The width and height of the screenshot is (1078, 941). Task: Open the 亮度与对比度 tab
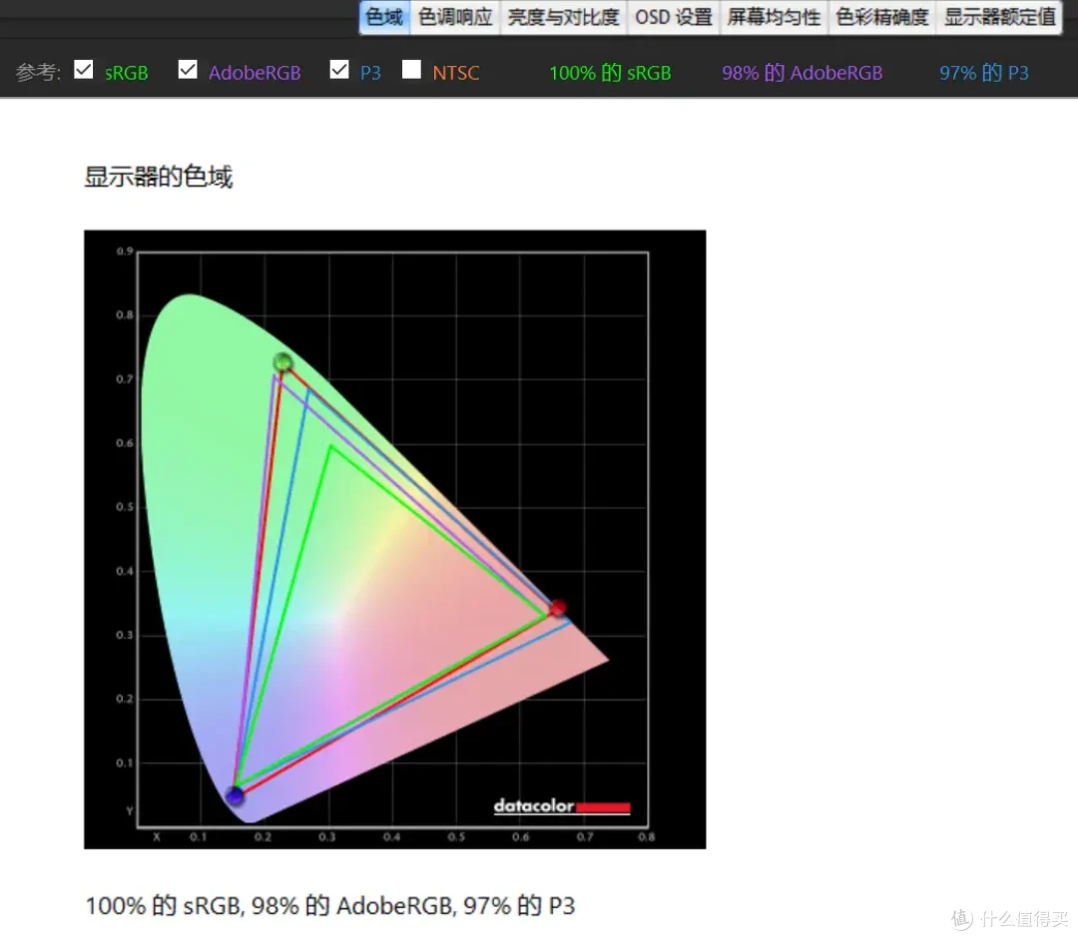point(563,17)
